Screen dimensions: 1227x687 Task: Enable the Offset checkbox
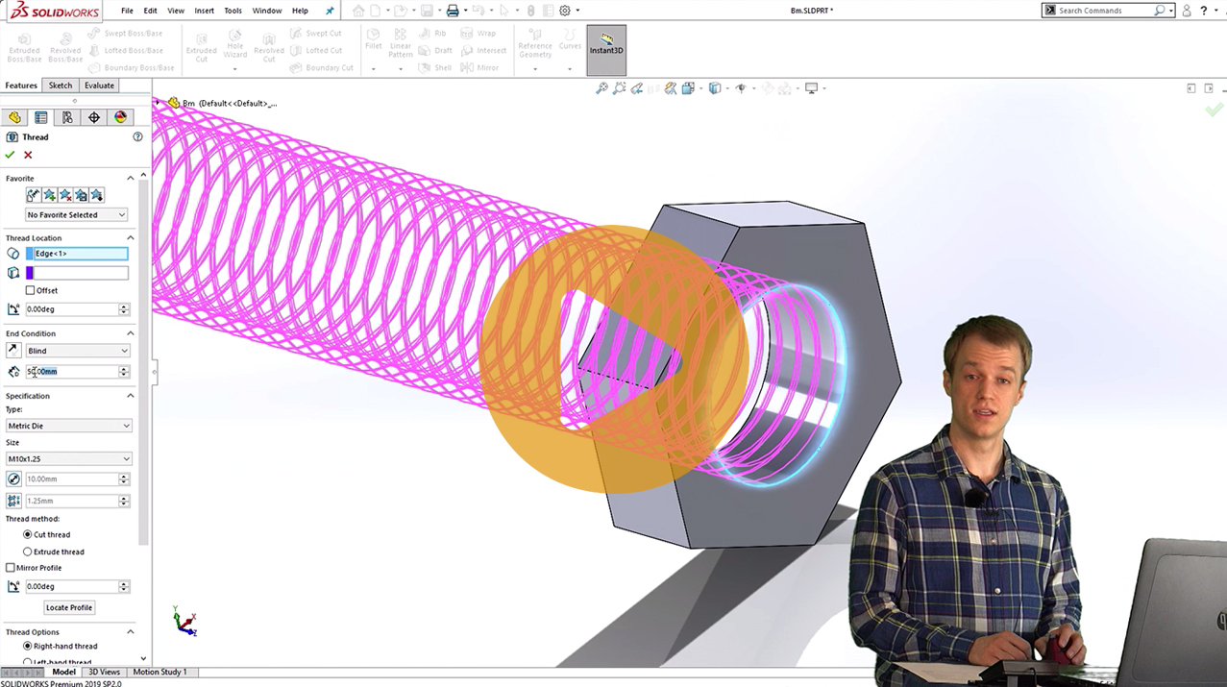pos(28,289)
